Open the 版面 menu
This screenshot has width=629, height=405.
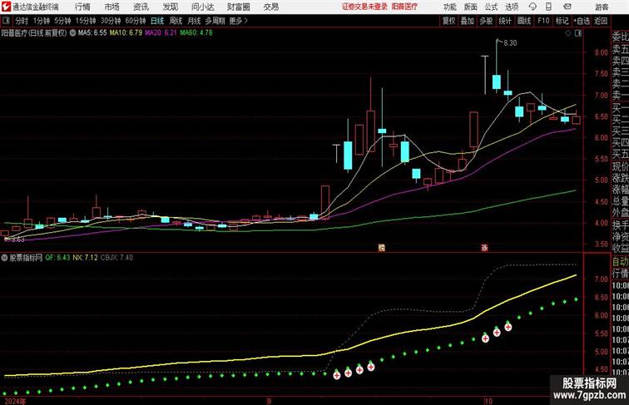coord(471,7)
